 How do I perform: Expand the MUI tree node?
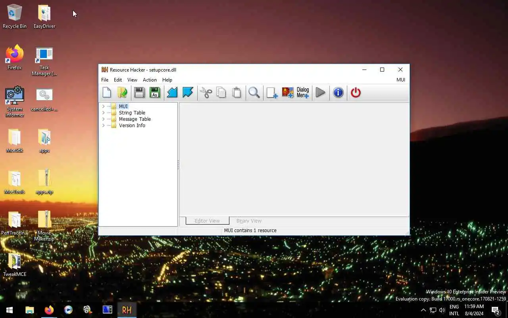pyautogui.click(x=103, y=107)
